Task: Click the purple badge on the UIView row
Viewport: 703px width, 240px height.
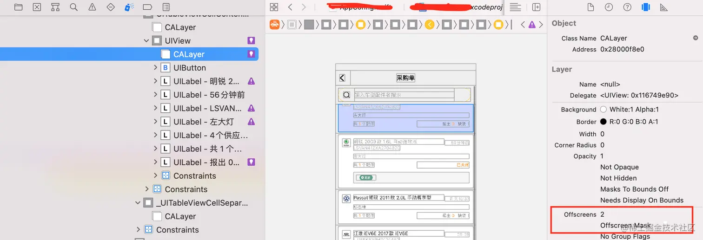Action: (x=251, y=41)
